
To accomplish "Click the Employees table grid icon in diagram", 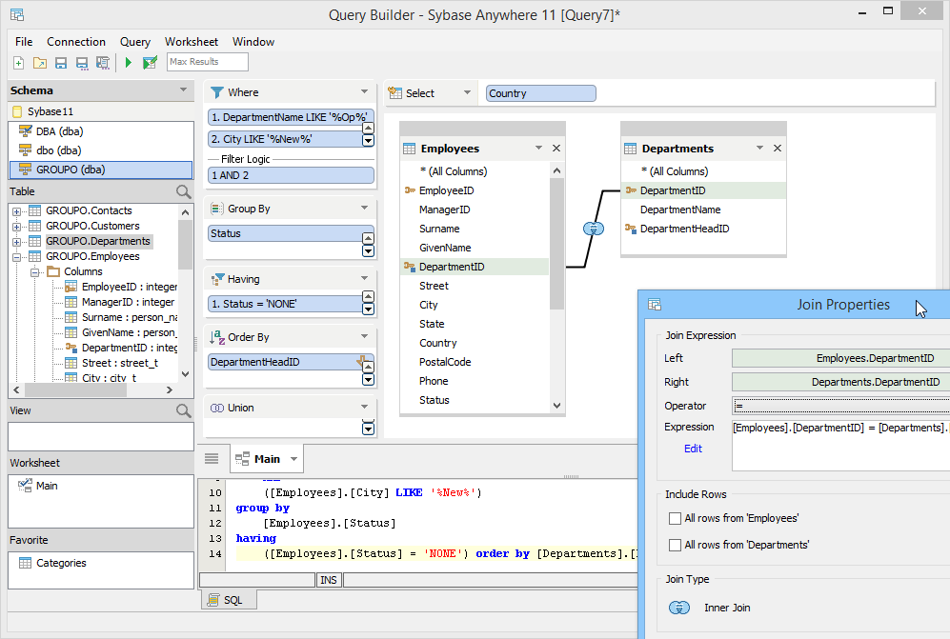I will pos(410,149).
